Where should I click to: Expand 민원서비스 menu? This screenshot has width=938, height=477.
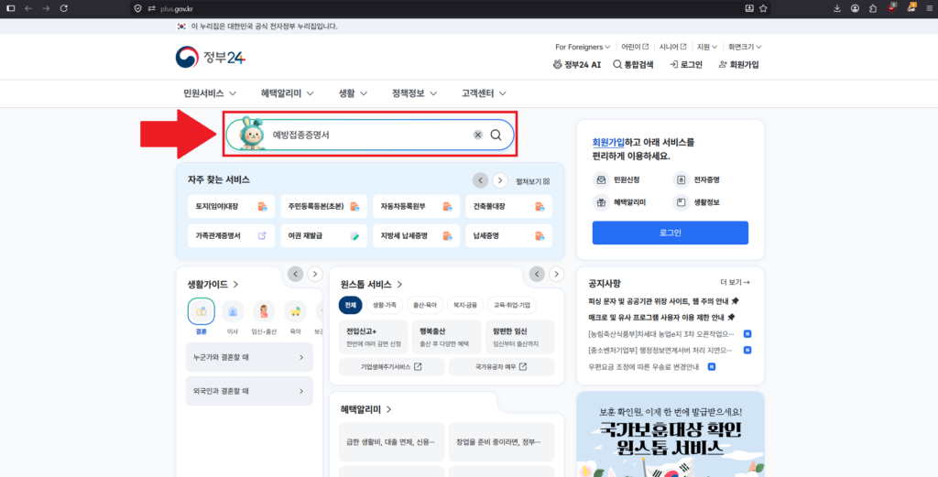(x=210, y=93)
